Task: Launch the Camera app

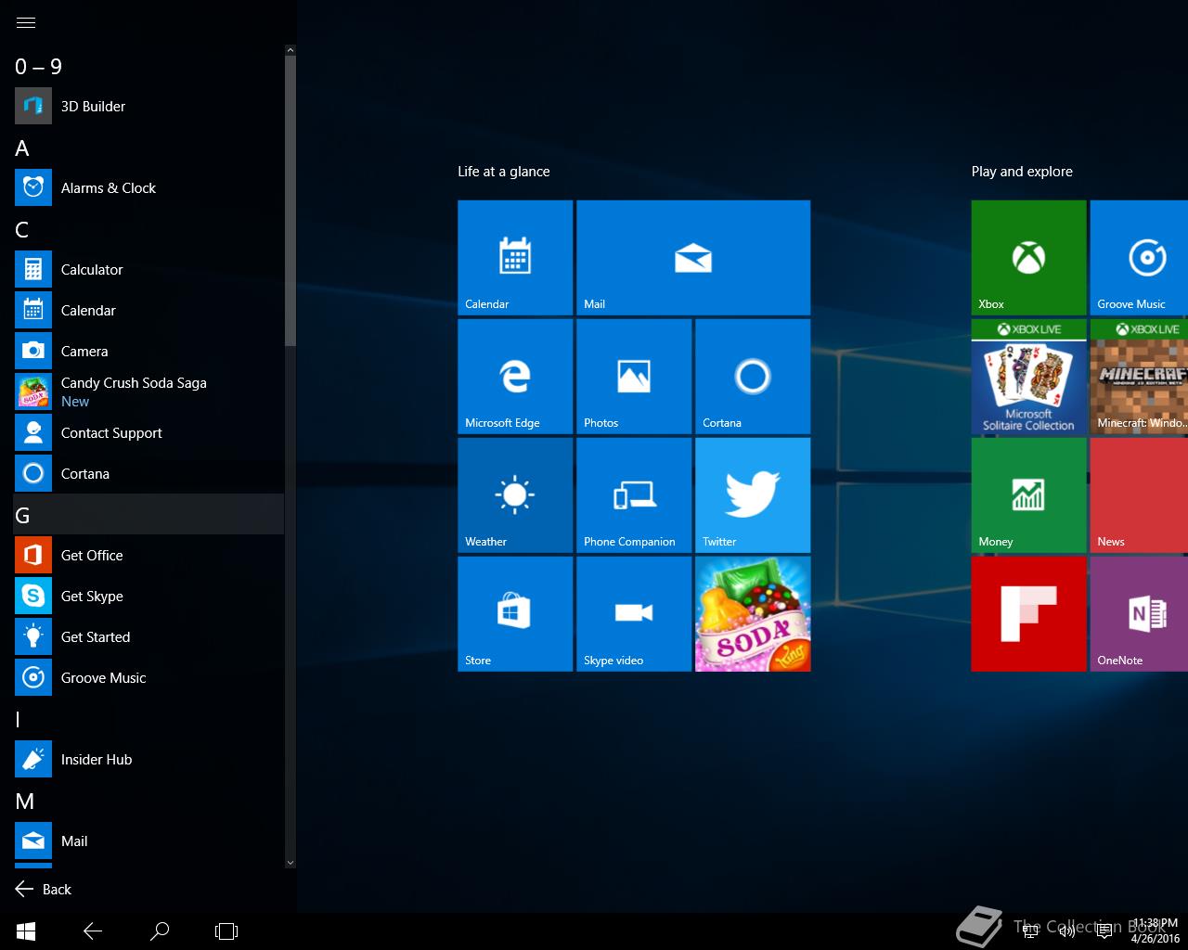Action: click(148, 351)
